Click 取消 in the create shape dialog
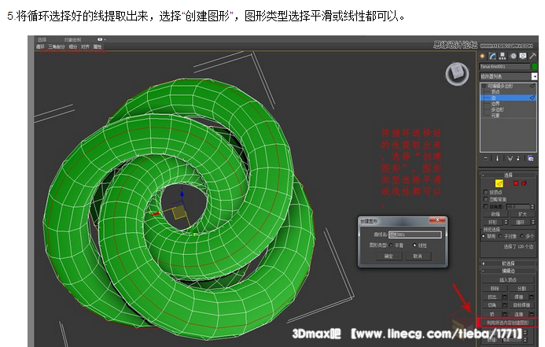The image size is (545, 347). click(x=418, y=257)
